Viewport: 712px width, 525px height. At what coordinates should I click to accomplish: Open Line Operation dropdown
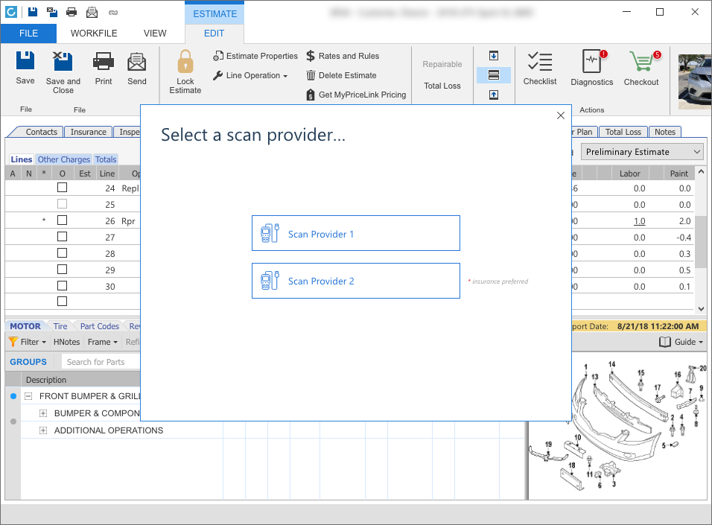(x=250, y=75)
